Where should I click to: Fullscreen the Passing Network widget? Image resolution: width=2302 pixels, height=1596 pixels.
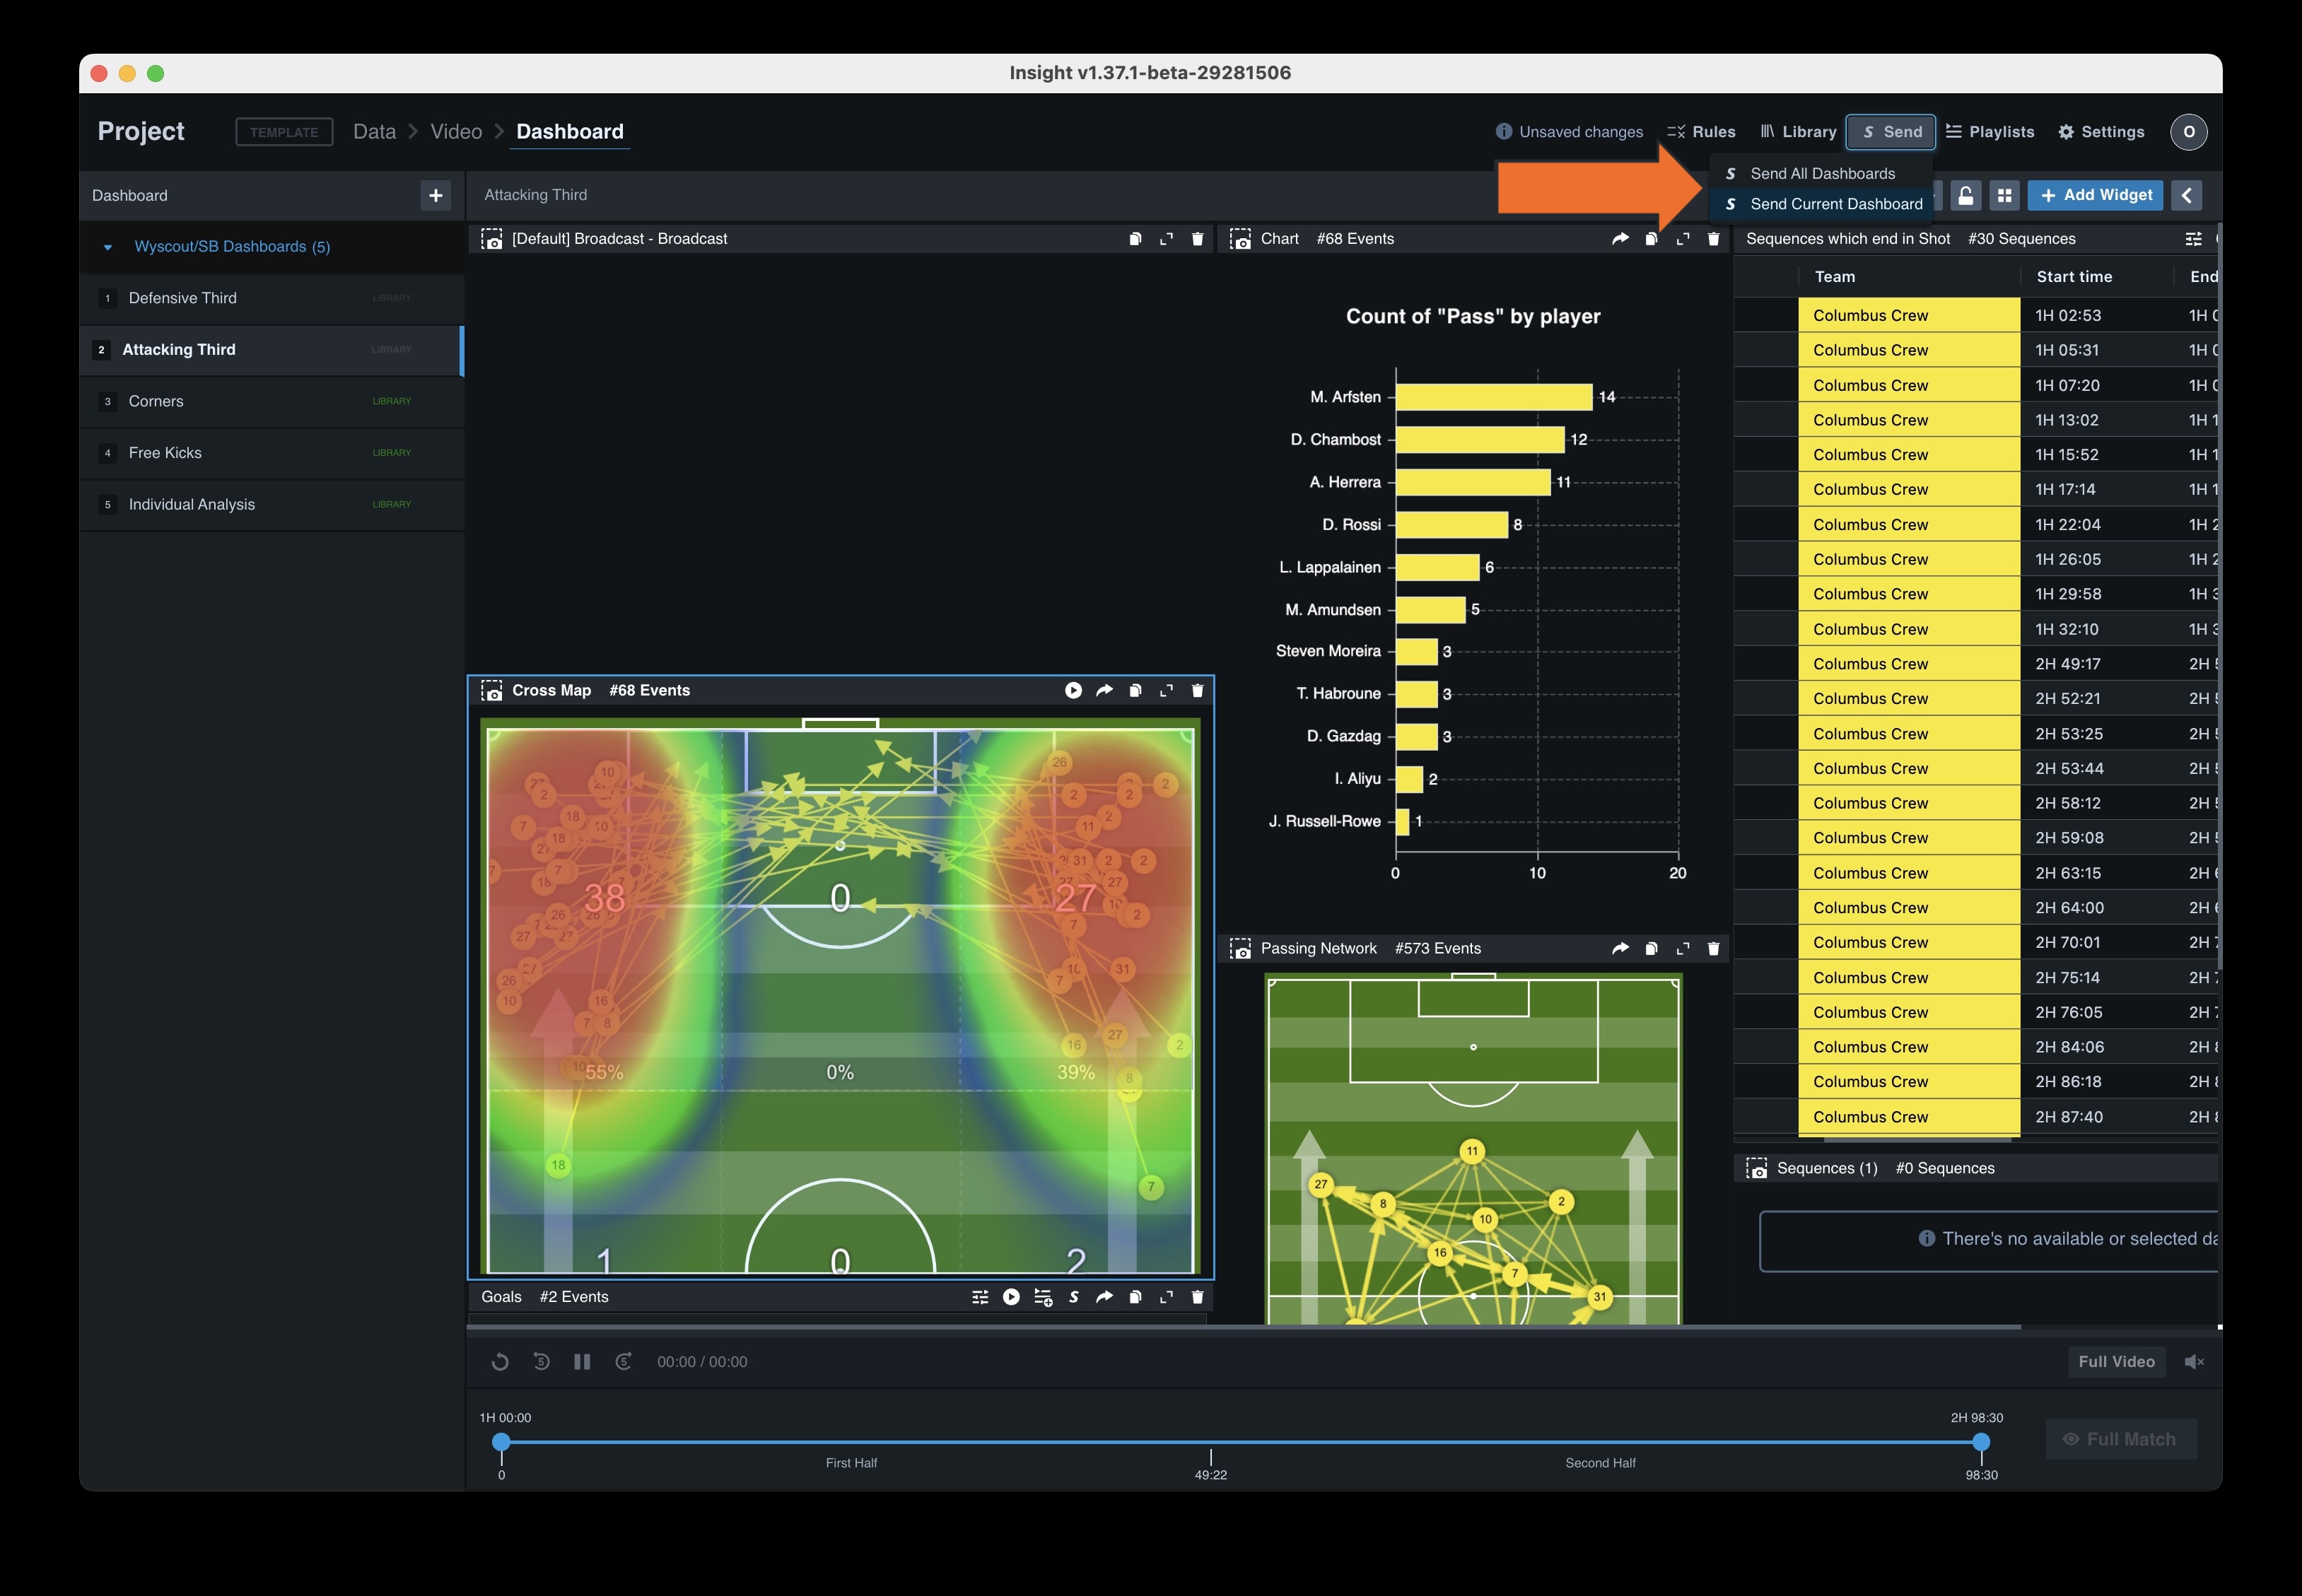coord(1682,948)
